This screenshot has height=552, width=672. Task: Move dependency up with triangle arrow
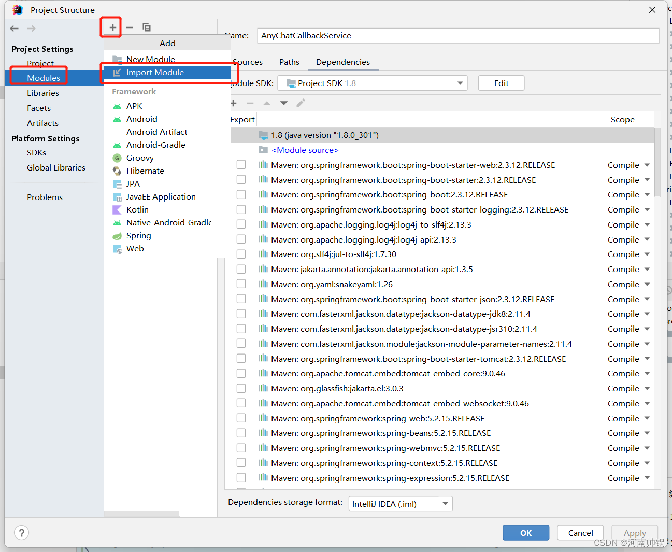pyautogui.click(x=267, y=103)
